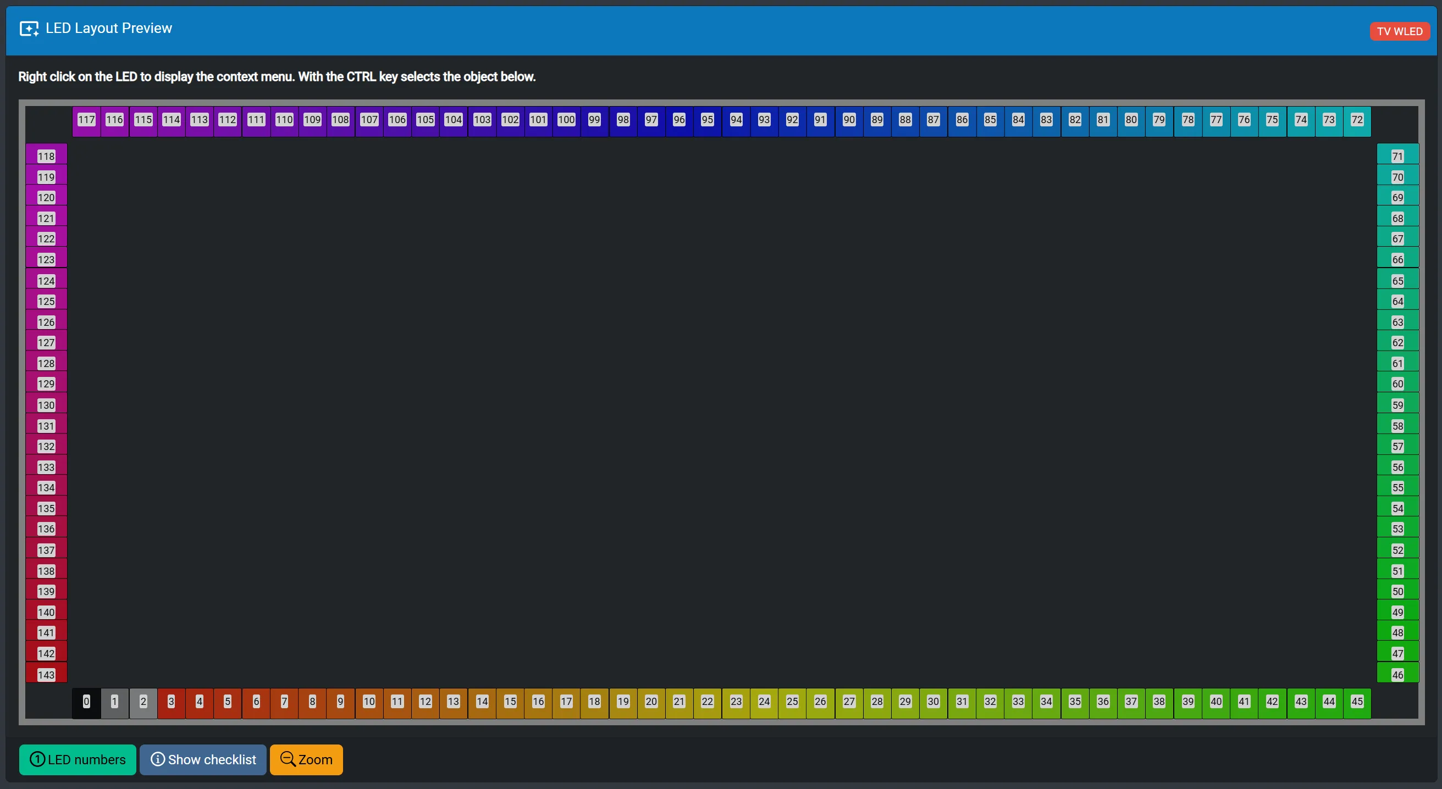This screenshot has height=789, width=1442.
Task: Click the LED Layout Preview title bar
Action: point(109,28)
